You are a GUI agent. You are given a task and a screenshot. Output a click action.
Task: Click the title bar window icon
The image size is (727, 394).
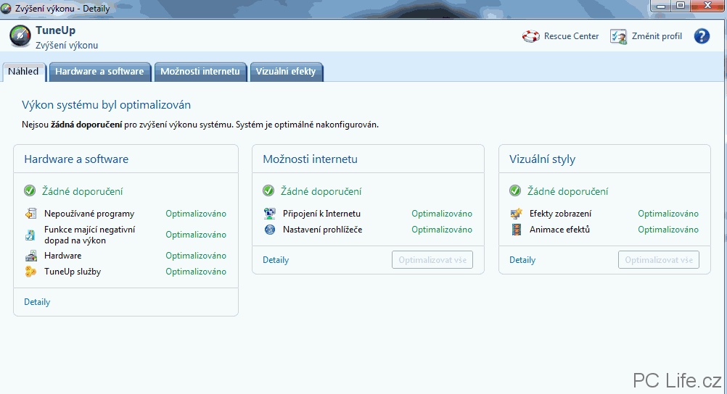point(6,9)
